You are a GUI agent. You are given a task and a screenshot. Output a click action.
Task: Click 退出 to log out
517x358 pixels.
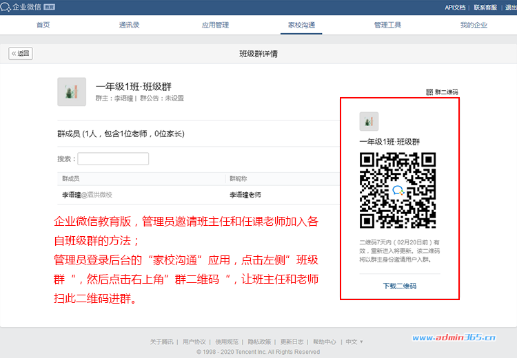(511, 8)
